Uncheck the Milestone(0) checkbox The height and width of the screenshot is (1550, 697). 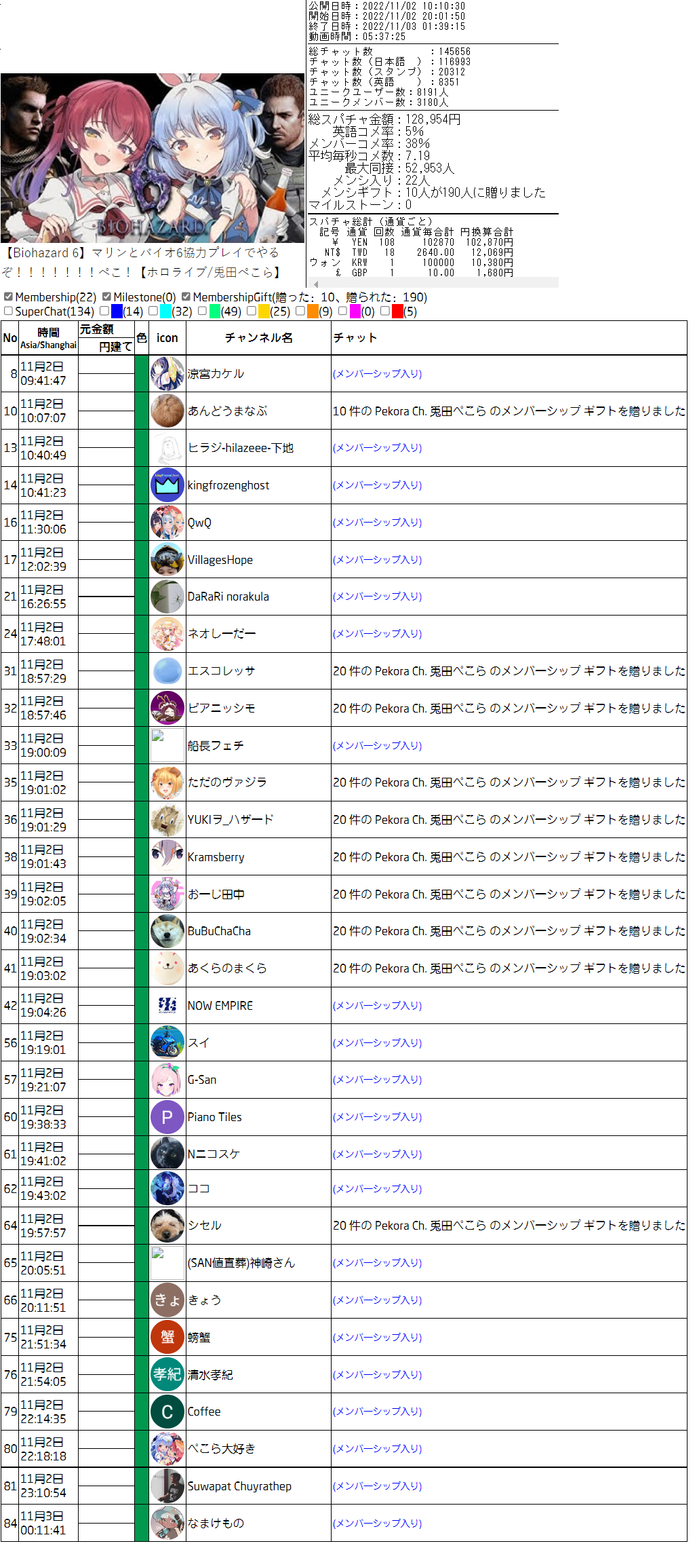click(x=106, y=297)
